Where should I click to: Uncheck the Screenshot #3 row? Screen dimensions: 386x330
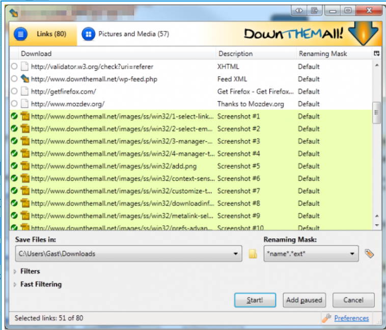14,141
